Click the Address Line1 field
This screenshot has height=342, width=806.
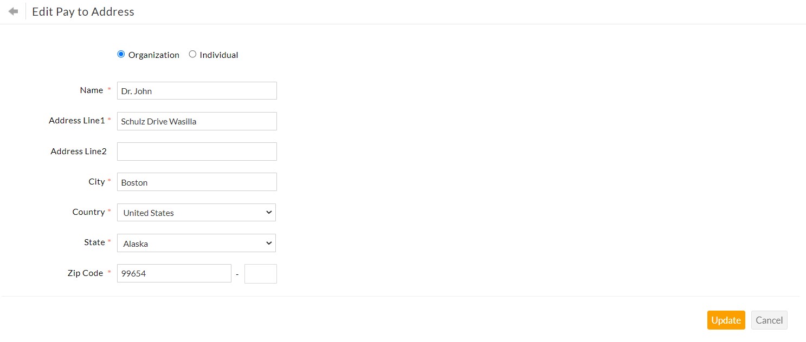tap(197, 121)
